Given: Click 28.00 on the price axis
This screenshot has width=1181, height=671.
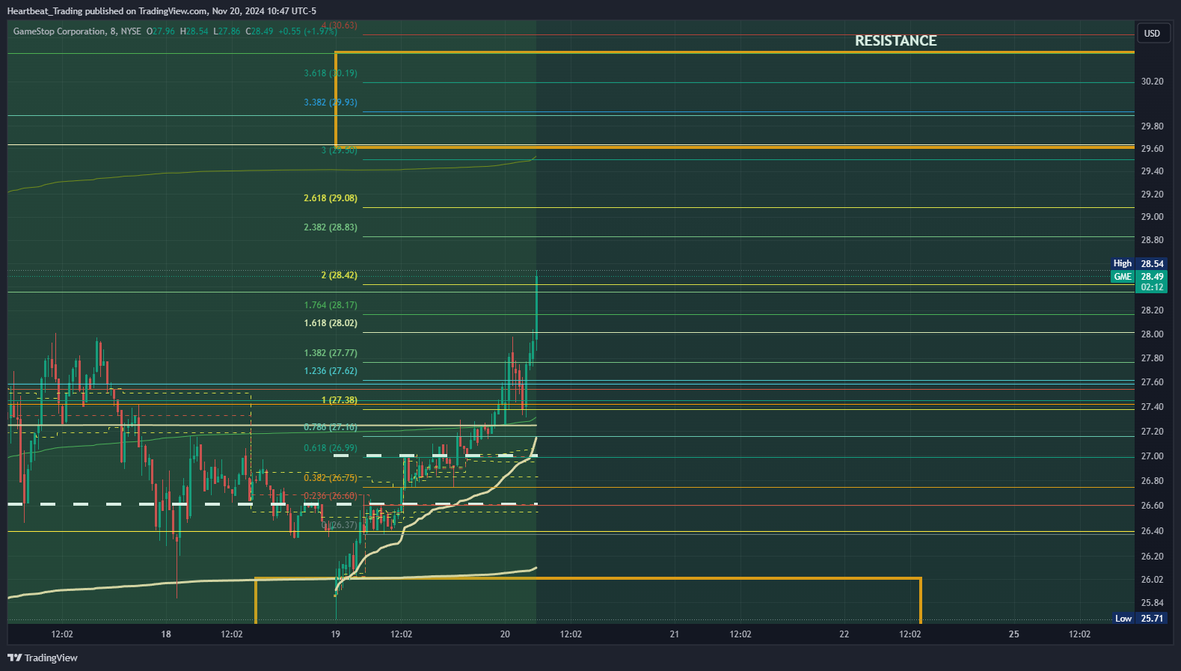Looking at the screenshot, I should tap(1152, 334).
